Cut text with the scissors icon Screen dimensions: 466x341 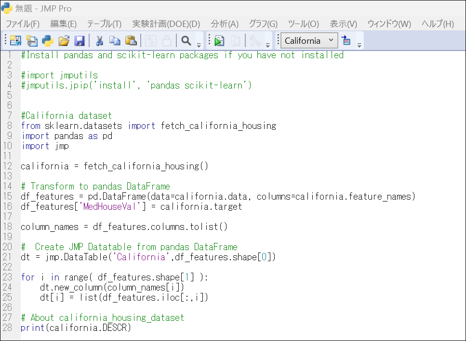point(100,41)
